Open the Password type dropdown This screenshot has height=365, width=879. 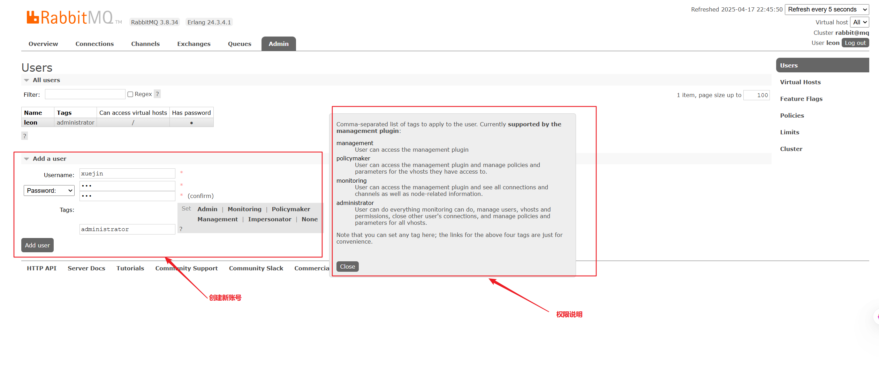[49, 191]
